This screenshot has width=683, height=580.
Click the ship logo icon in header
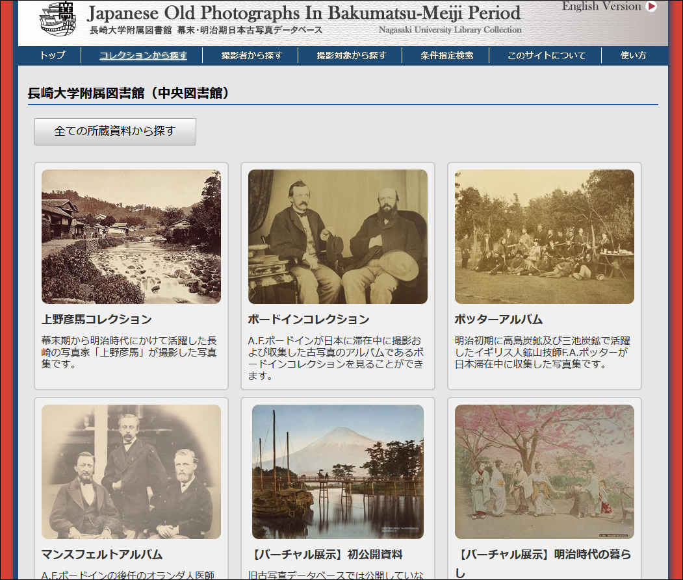(x=58, y=19)
